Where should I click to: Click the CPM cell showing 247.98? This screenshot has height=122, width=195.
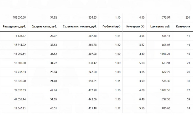(92, 72)
